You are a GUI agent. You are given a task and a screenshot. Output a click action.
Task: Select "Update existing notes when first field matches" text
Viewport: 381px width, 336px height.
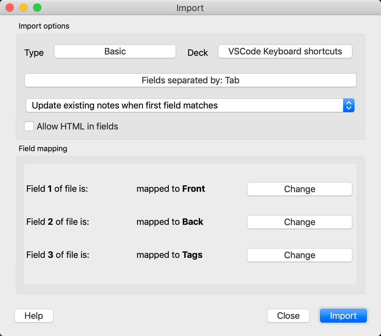(x=125, y=105)
